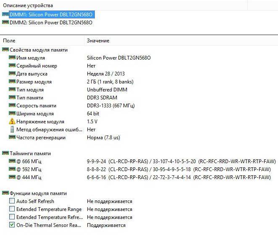Click the DIMM1 memory module icon
The height and width of the screenshot is (237, 278).
click(5, 15)
